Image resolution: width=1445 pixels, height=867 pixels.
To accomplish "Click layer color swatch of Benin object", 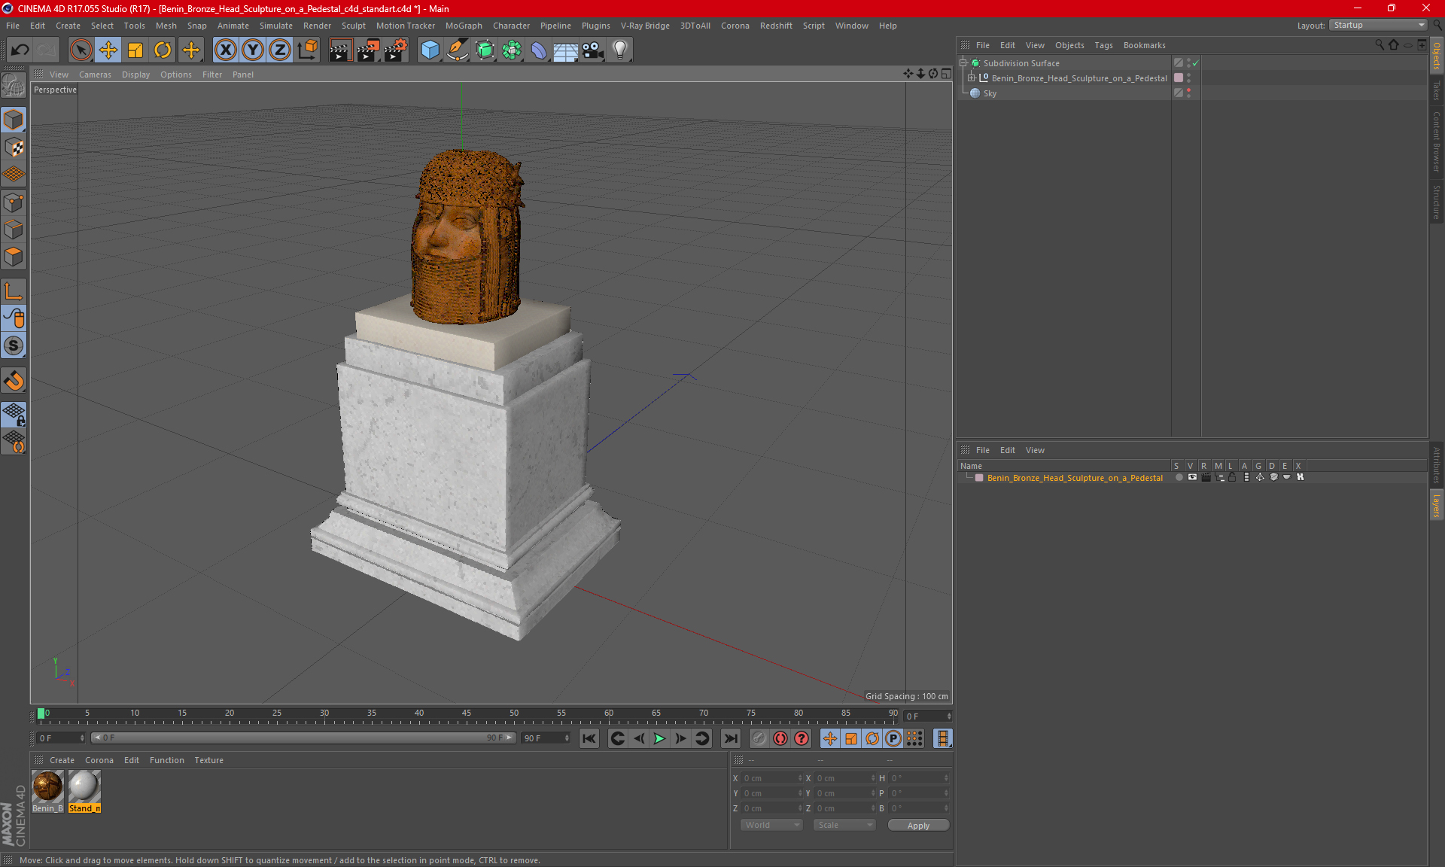I will [1179, 78].
